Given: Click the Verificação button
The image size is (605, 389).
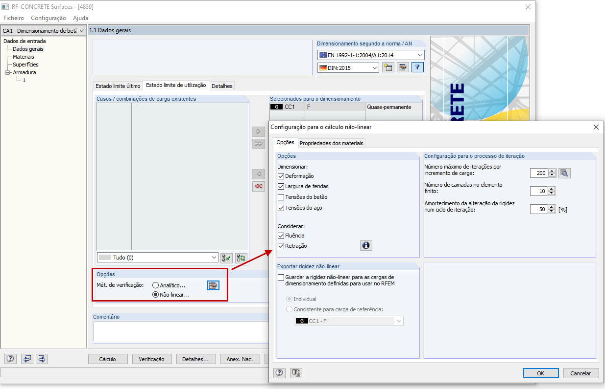Looking at the screenshot, I should (152, 359).
